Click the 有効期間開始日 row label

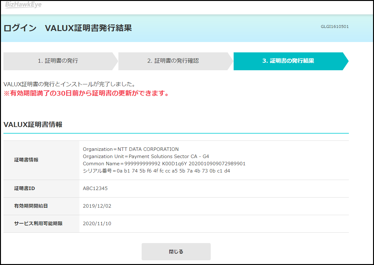pyautogui.click(x=31, y=206)
